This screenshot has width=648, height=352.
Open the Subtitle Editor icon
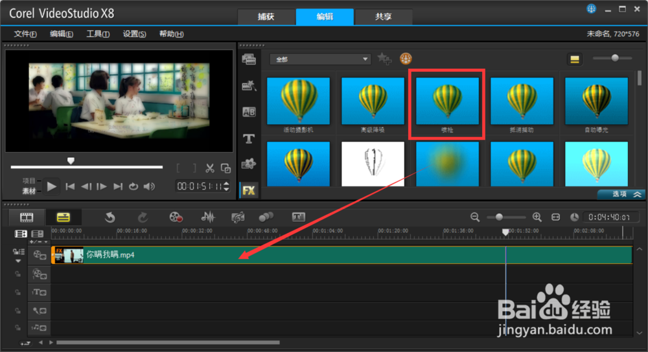pyautogui.click(x=298, y=217)
